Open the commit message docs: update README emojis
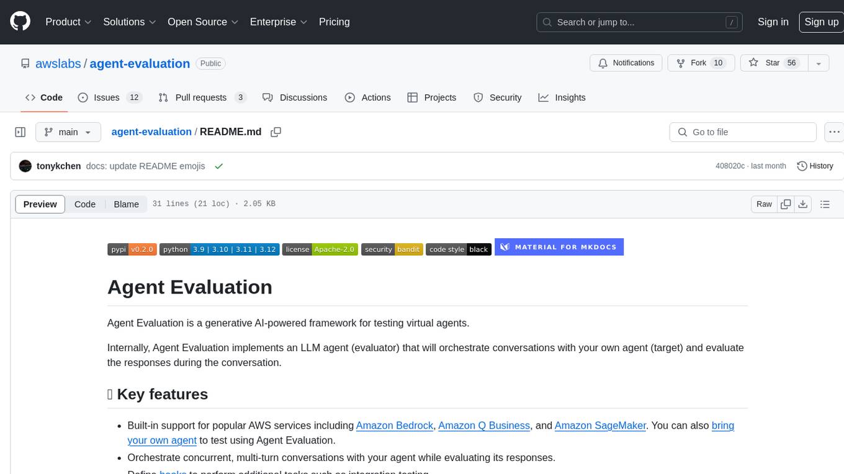The width and height of the screenshot is (844, 474). click(145, 166)
